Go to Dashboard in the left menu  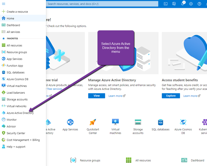point(23,25)
